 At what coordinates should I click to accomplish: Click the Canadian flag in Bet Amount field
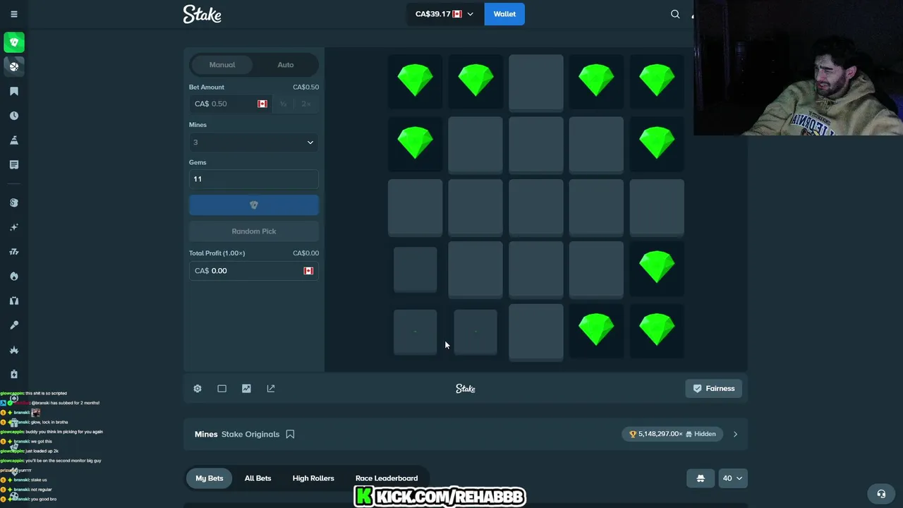point(262,104)
